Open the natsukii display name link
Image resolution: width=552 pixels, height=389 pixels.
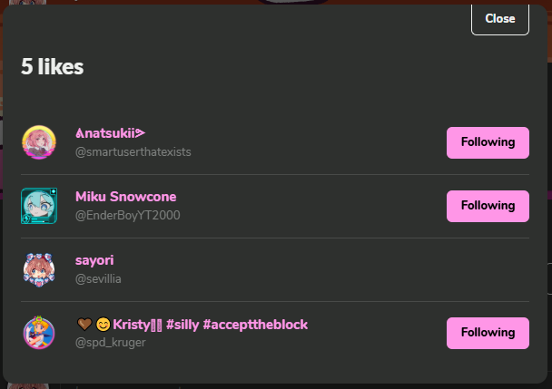(x=110, y=133)
